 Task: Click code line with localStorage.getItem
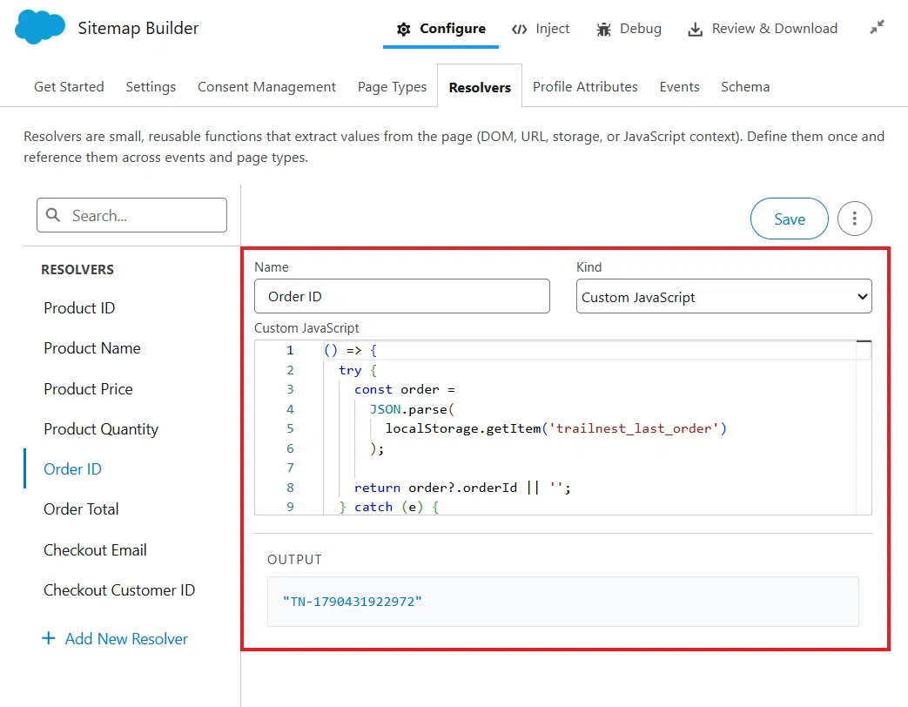click(x=556, y=428)
